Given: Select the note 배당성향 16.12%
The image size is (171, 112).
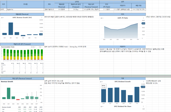Looking at the screenshot, I should click(152, 83).
